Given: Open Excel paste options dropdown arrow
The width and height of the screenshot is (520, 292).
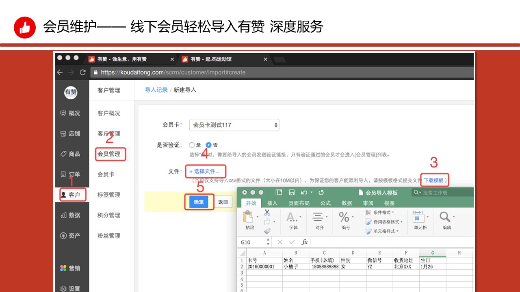Looking at the screenshot, I should (x=258, y=217).
